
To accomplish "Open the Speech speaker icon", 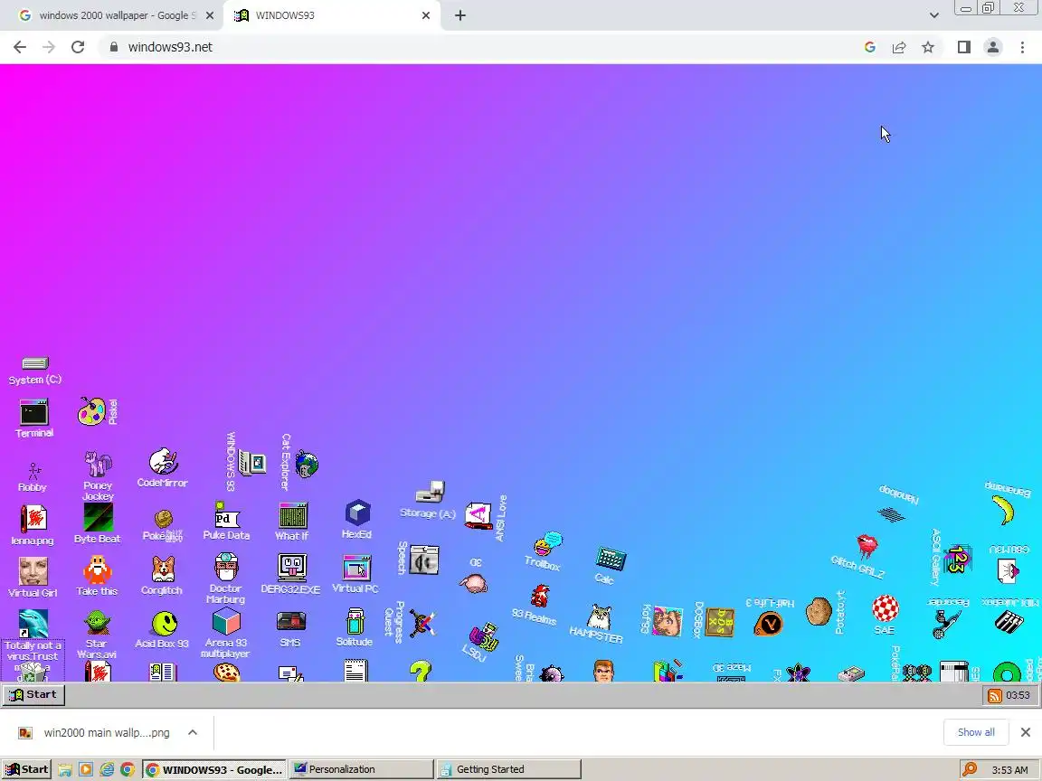I will [423, 560].
